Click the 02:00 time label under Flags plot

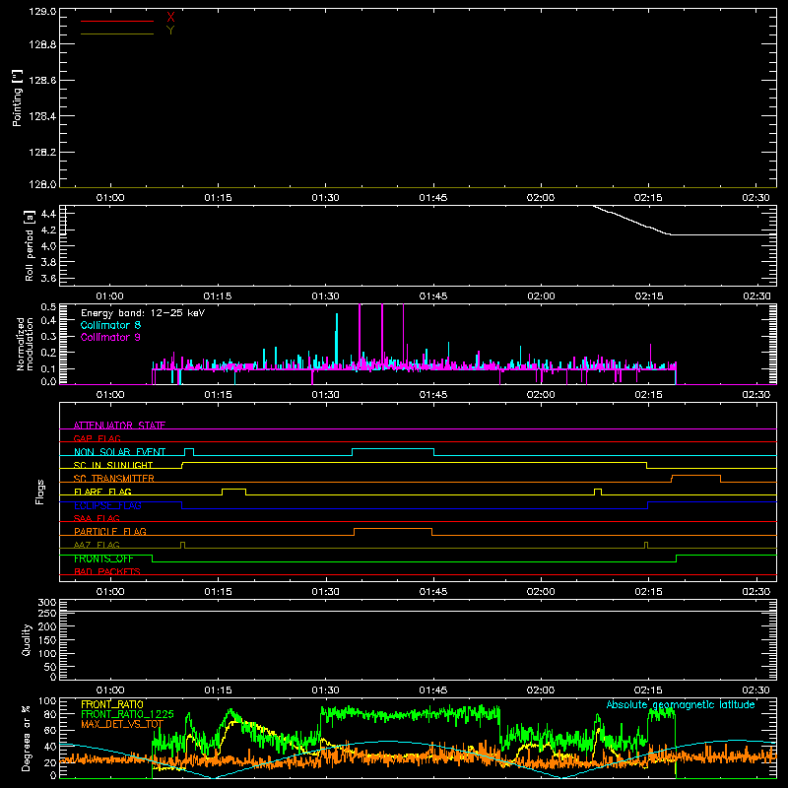[x=541, y=592]
